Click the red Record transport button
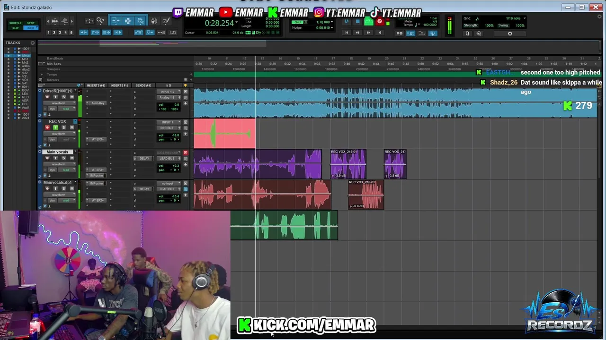The width and height of the screenshot is (606, 340). click(379, 22)
